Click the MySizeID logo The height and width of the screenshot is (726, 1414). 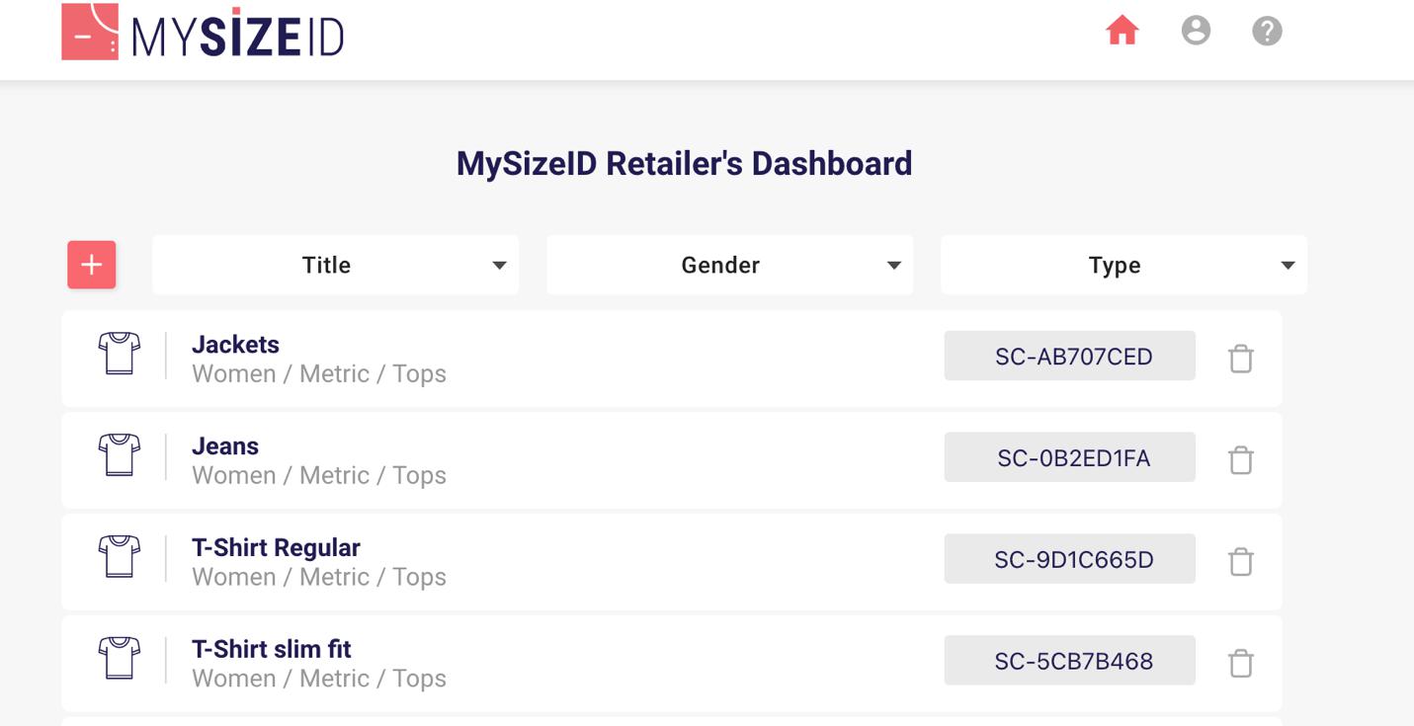click(x=203, y=33)
